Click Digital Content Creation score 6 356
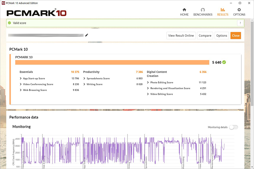 pyautogui.click(x=203, y=72)
